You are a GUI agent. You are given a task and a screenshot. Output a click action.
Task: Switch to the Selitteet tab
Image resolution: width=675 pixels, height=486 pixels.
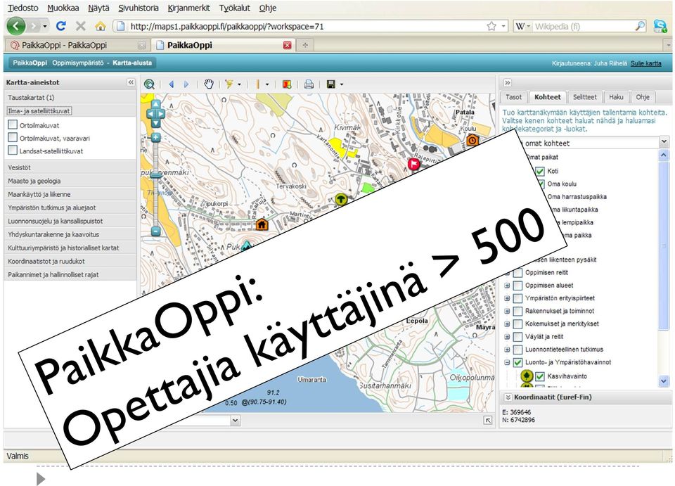pyautogui.click(x=584, y=97)
